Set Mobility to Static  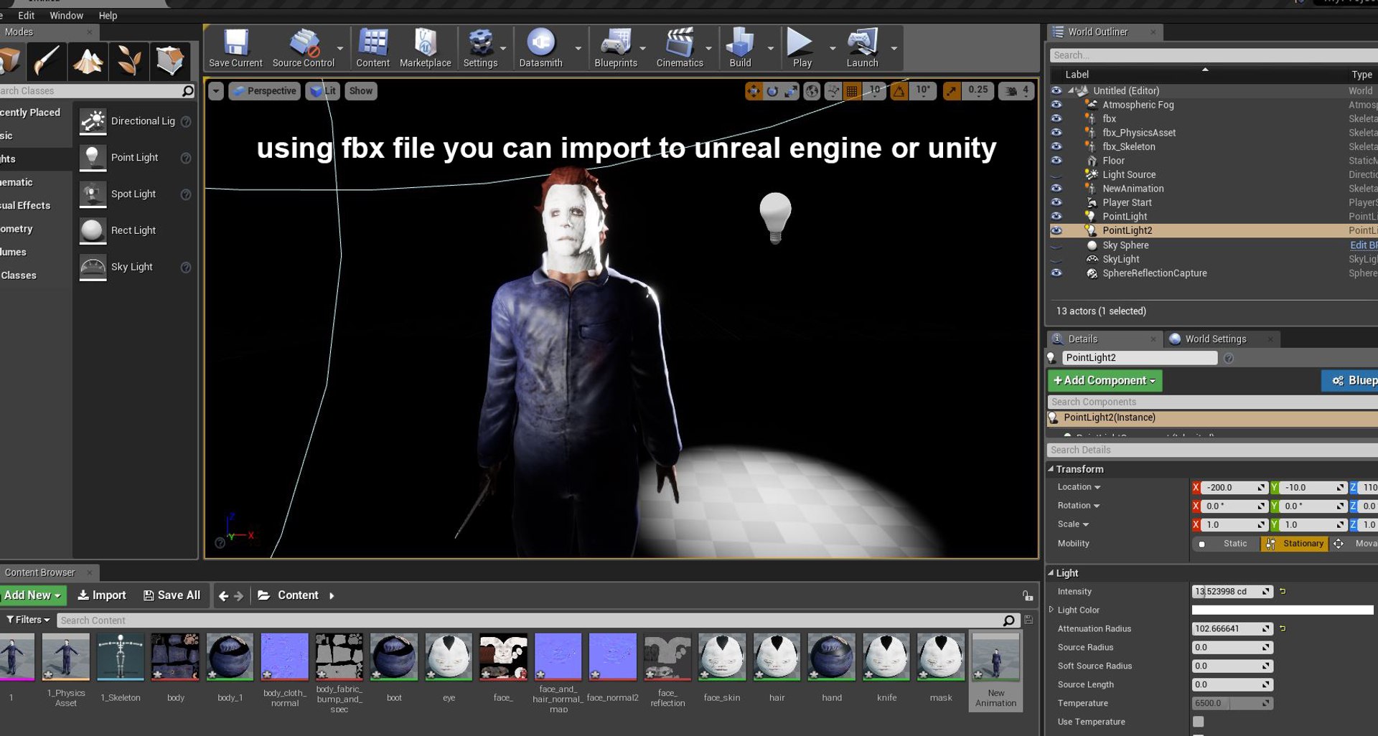point(1226,544)
